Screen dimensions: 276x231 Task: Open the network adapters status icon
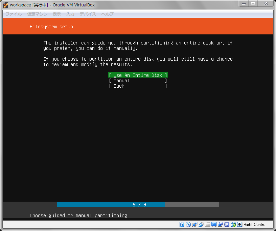195,225
